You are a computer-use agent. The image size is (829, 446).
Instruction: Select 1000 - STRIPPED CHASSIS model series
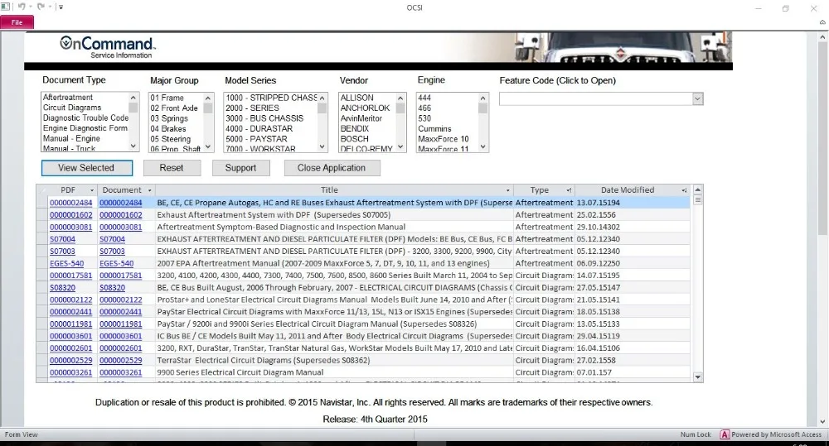click(x=271, y=98)
